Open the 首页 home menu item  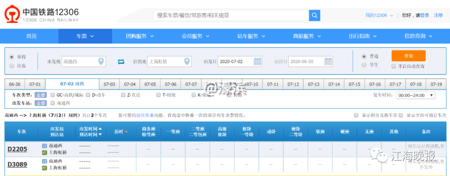coord(31,36)
